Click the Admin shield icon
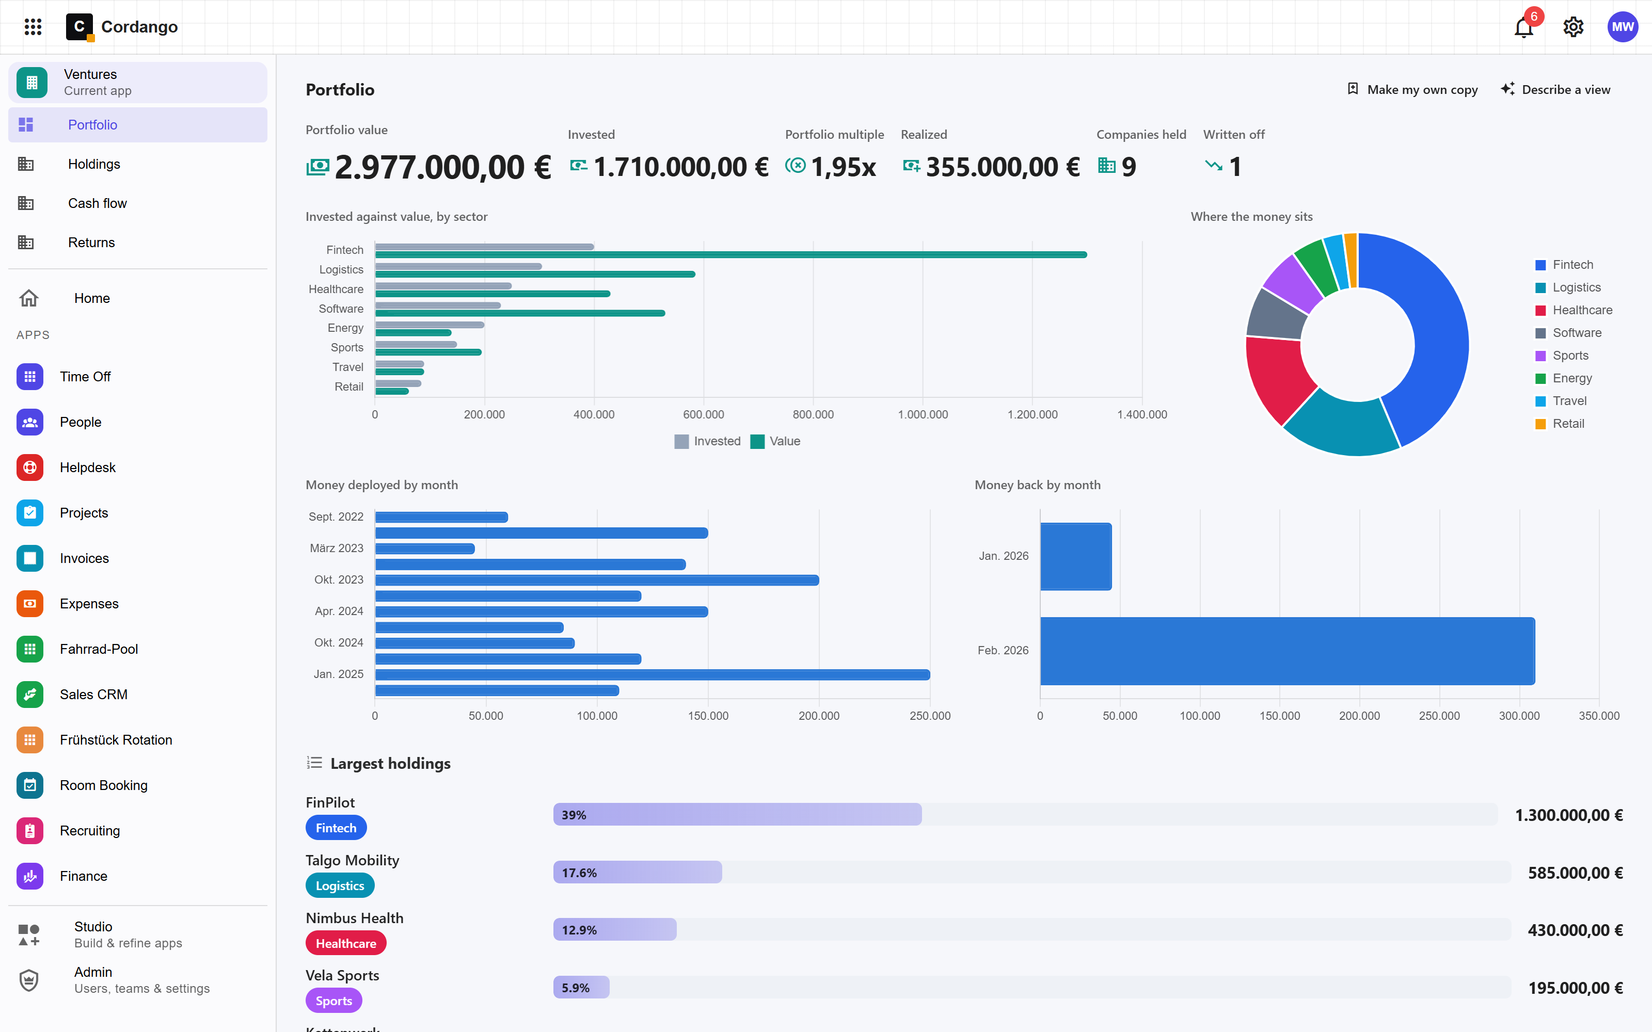Screen dimensions: 1652x1032 [x=29, y=980]
